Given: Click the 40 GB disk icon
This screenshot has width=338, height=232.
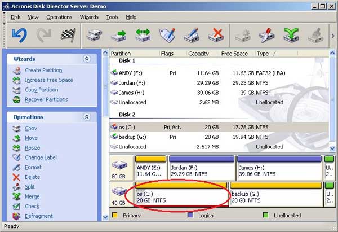Looking at the screenshot, I should 119,191.
